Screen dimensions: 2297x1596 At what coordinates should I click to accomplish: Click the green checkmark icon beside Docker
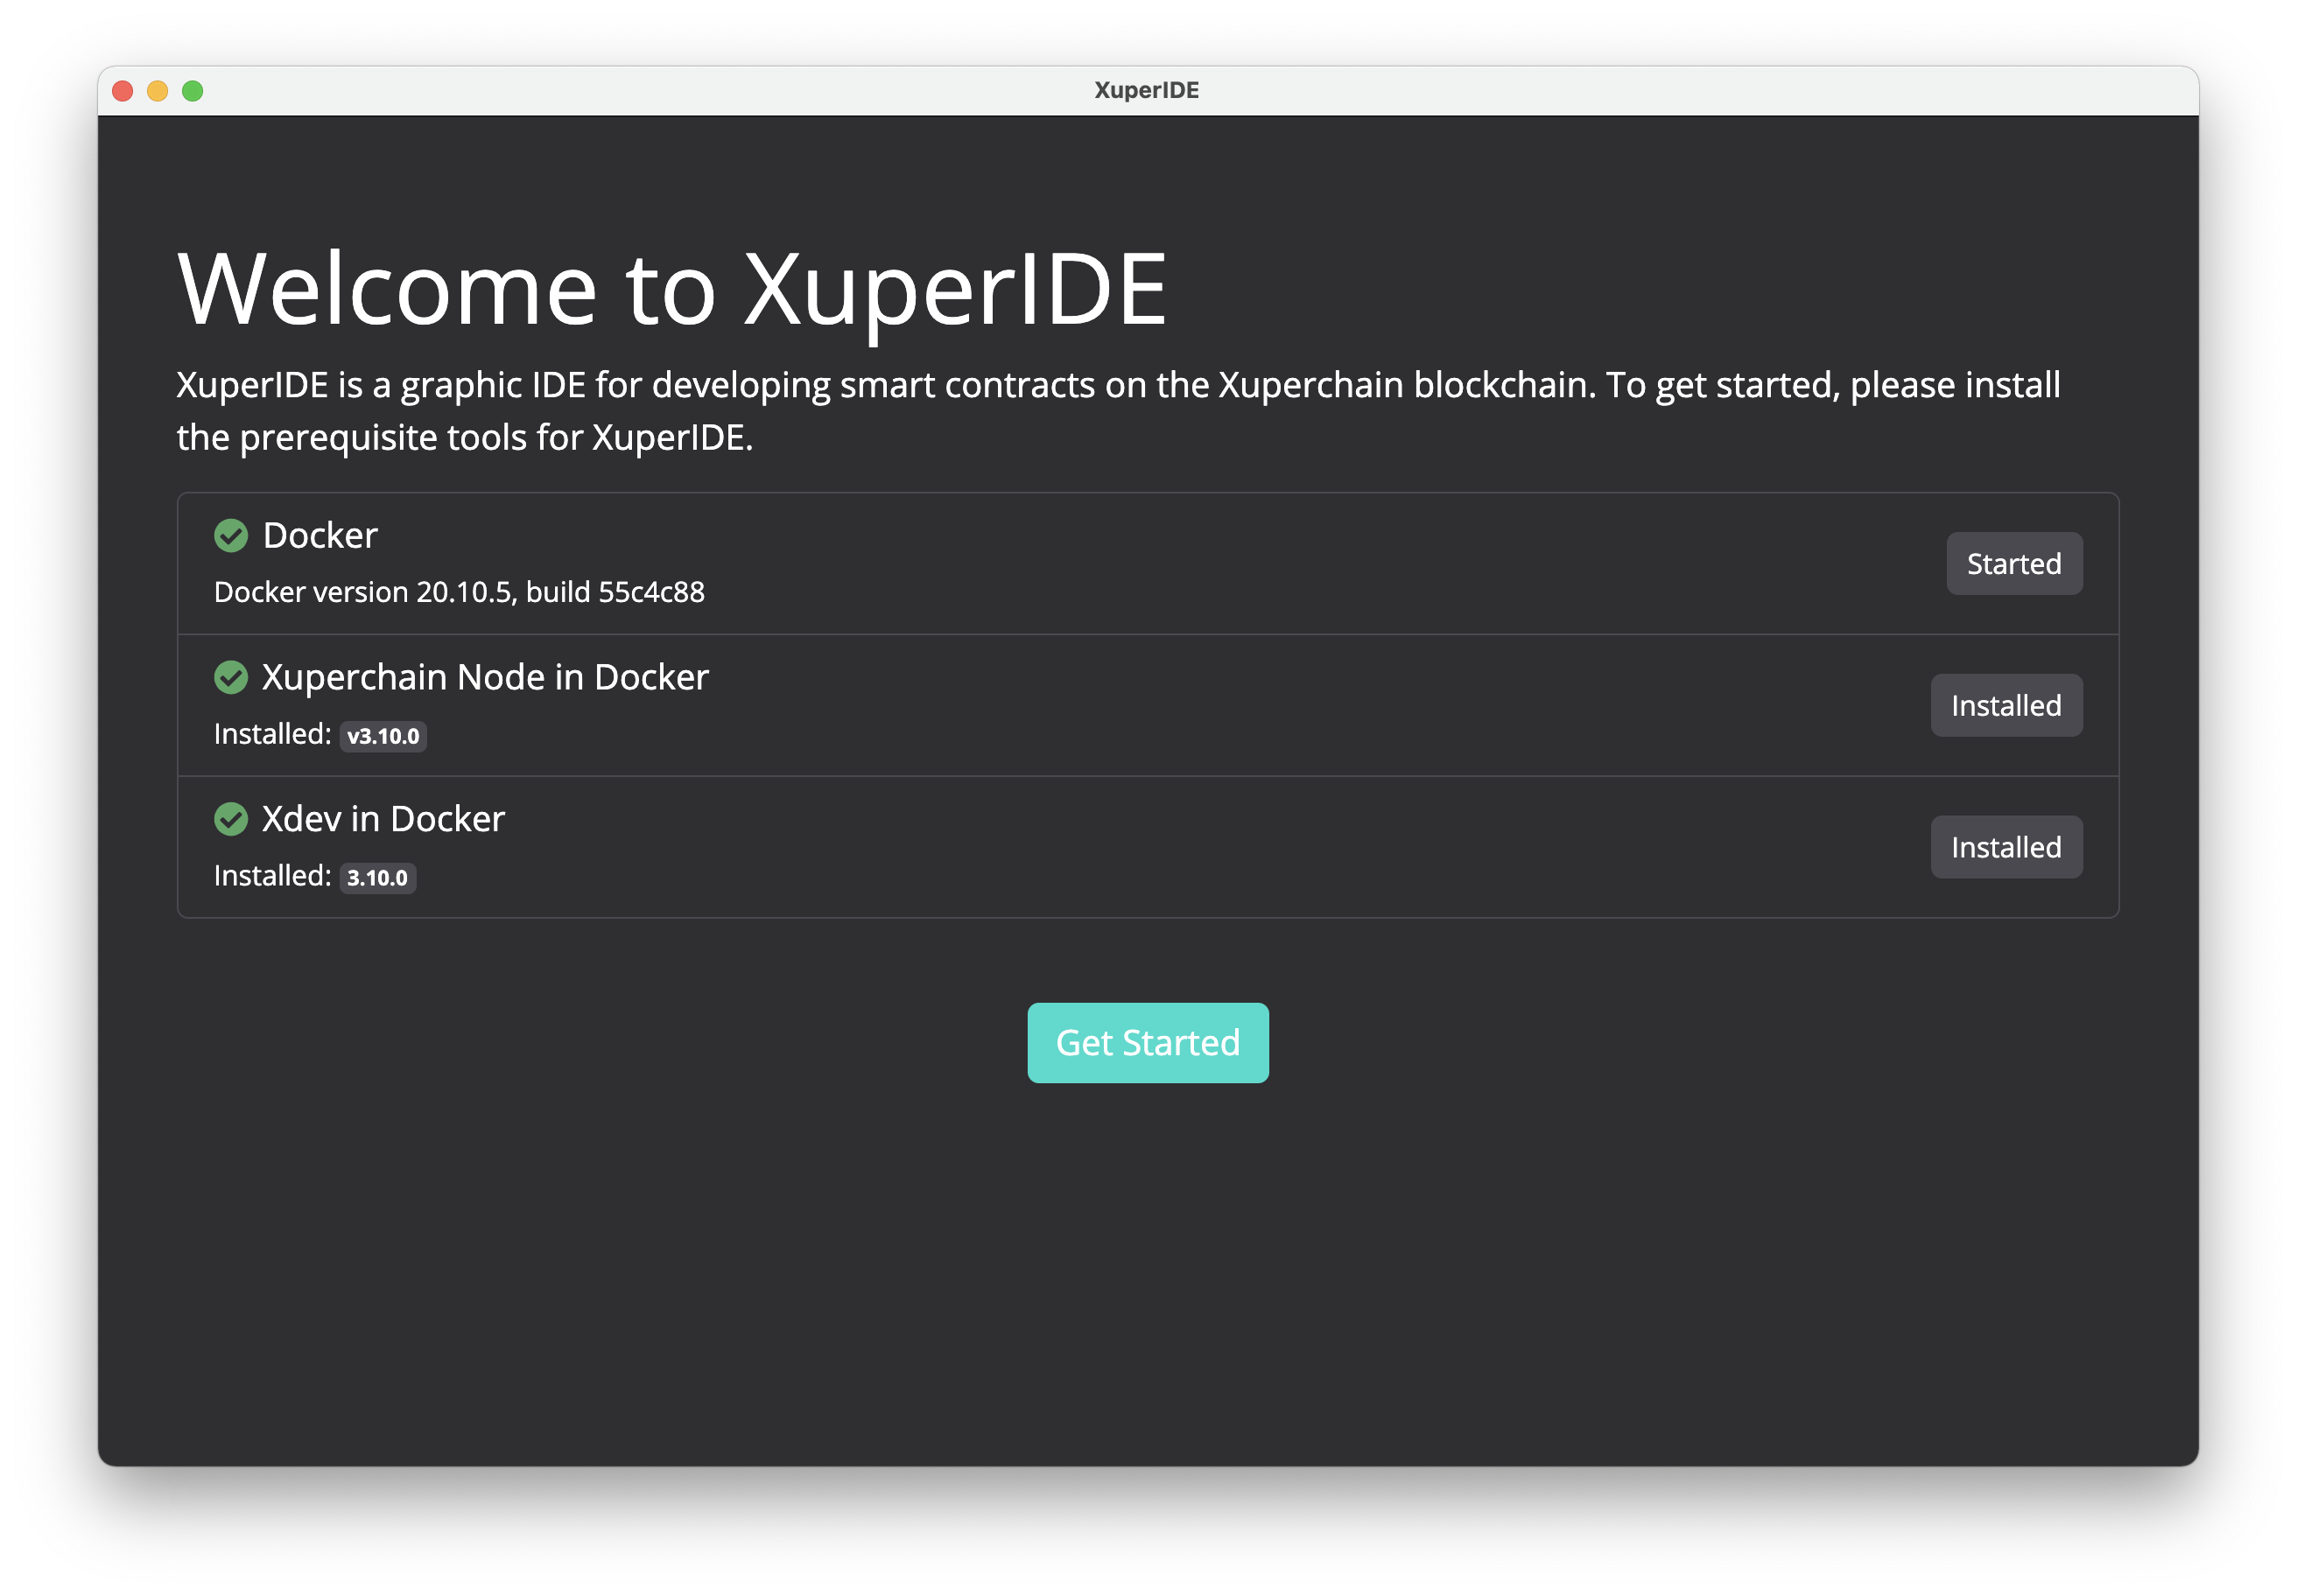pos(231,536)
